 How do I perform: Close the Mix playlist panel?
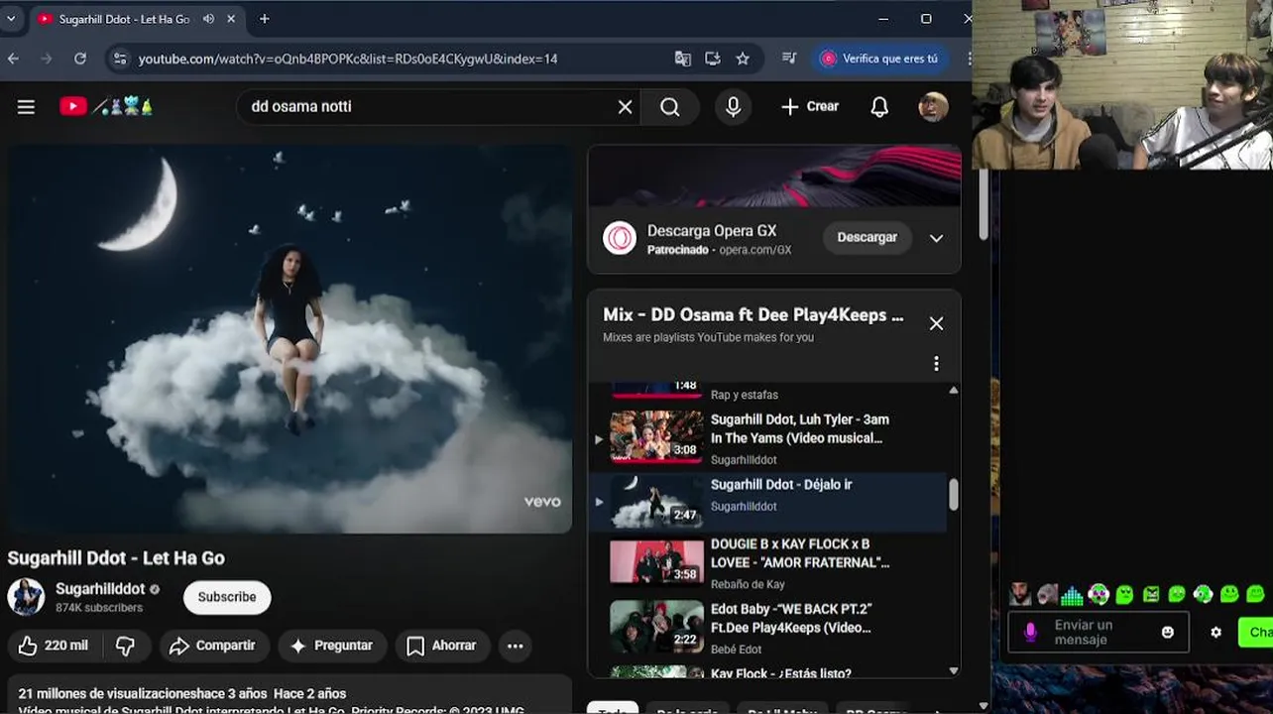936,324
